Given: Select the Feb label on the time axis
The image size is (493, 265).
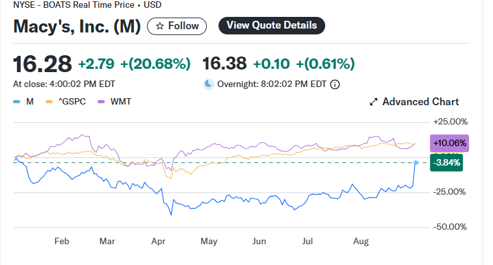Looking at the screenshot, I should click(x=61, y=242).
